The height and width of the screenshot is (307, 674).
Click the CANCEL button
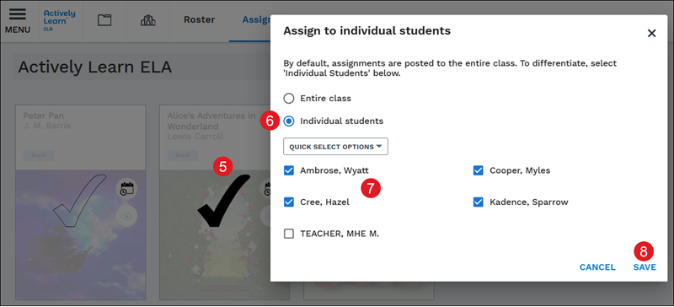[x=597, y=267]
